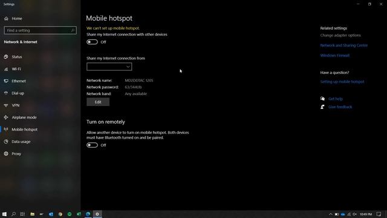This screenshot has width=387, height=218.
Task: Open the Status page
Action: pyautogui.click(x=17, y=57)
